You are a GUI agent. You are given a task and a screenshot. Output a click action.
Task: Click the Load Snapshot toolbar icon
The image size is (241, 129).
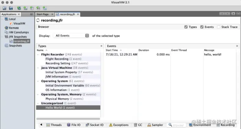pyautogui.click(x=4, y=8)
